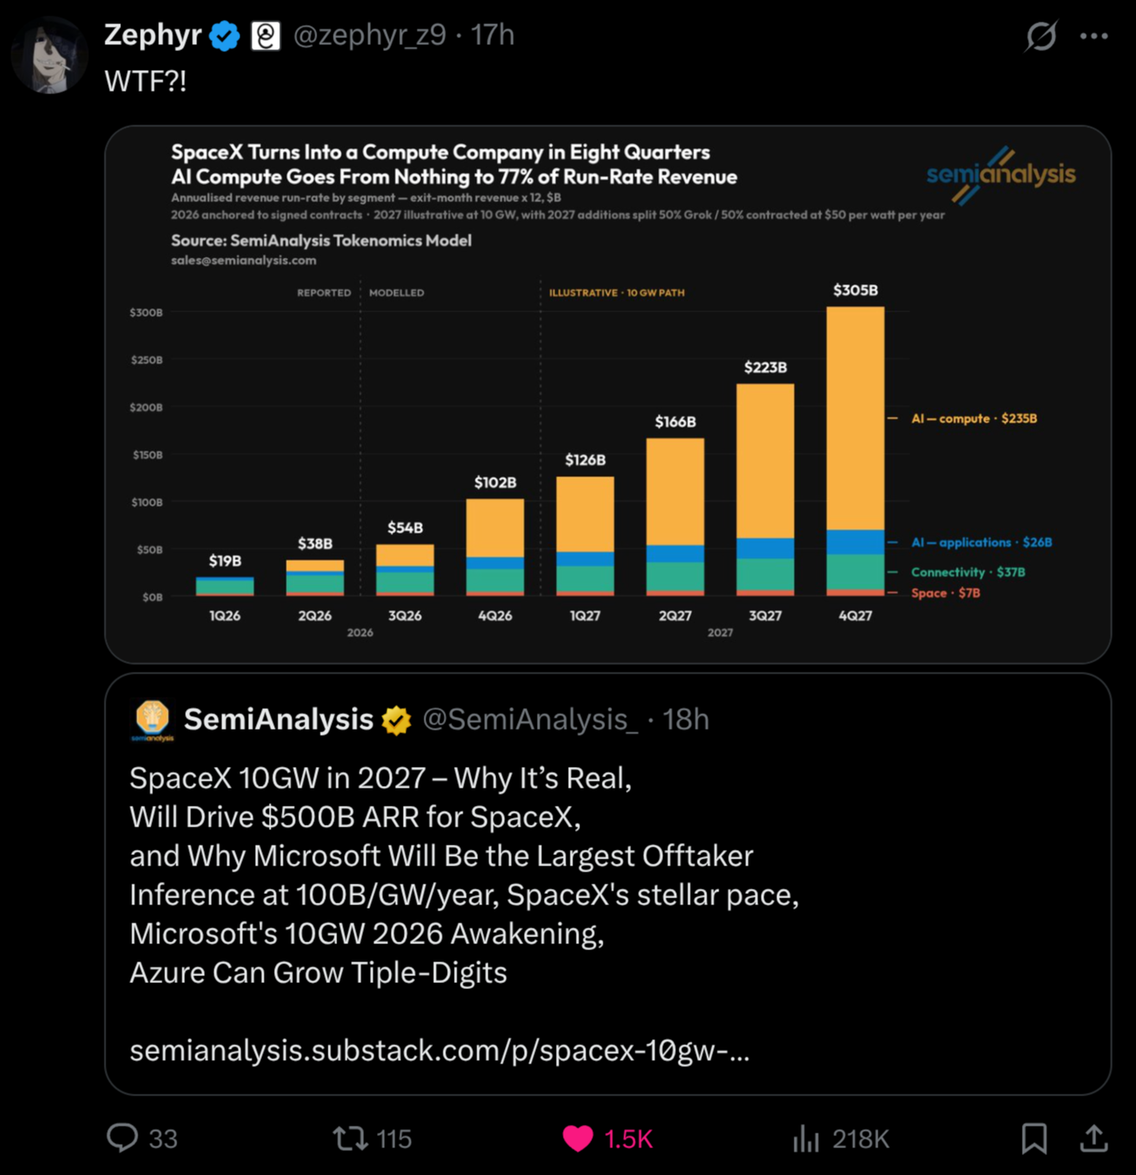Open the SemiAnalysis quoted author name
Viewport: 1136px width, 1175px height.
point(278,719)
